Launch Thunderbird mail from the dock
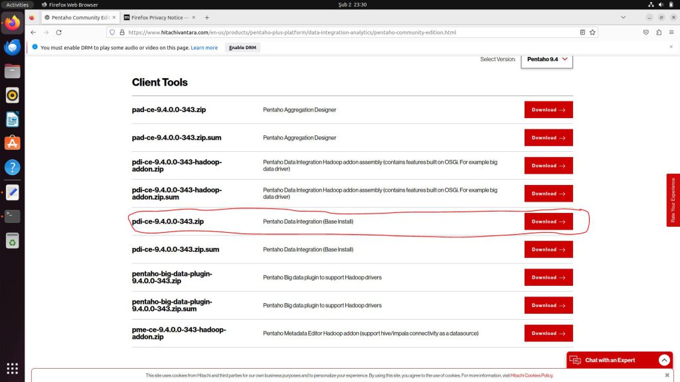Screen dimensions: 680x382 pos(12,47)
